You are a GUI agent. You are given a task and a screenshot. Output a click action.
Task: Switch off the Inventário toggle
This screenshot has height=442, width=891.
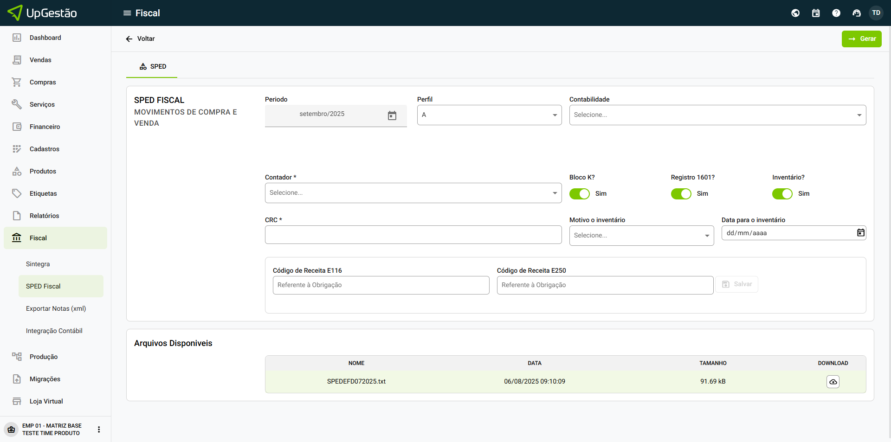pyautogui.click(x=782, y=194)
